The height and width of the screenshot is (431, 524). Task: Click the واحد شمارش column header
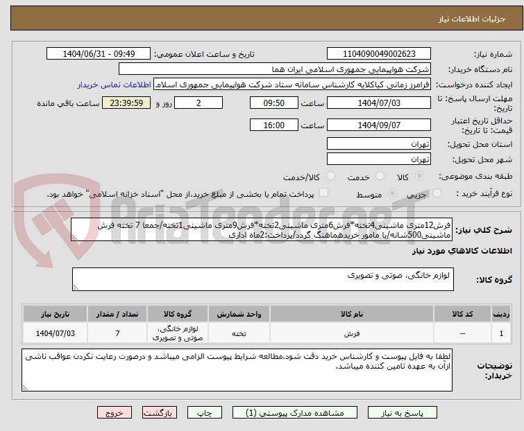pos(239,314)
